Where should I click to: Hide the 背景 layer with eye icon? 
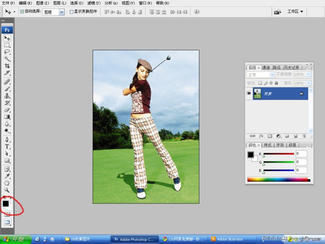click(x=249, y=93)
